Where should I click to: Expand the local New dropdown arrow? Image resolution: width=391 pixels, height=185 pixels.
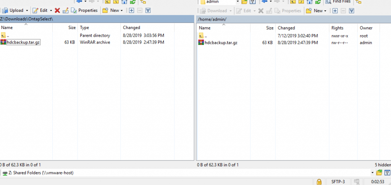tap(122, 10)
